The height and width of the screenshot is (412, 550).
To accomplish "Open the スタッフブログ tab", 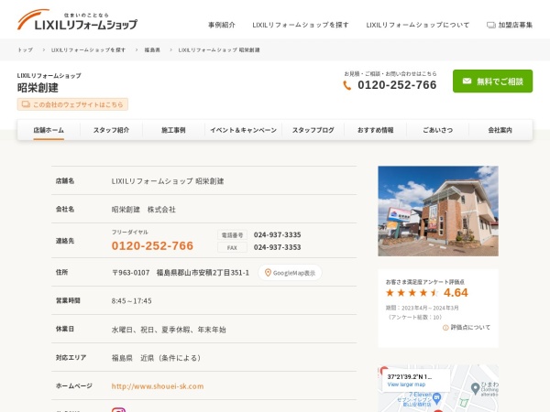I will [x=313, y=130].
